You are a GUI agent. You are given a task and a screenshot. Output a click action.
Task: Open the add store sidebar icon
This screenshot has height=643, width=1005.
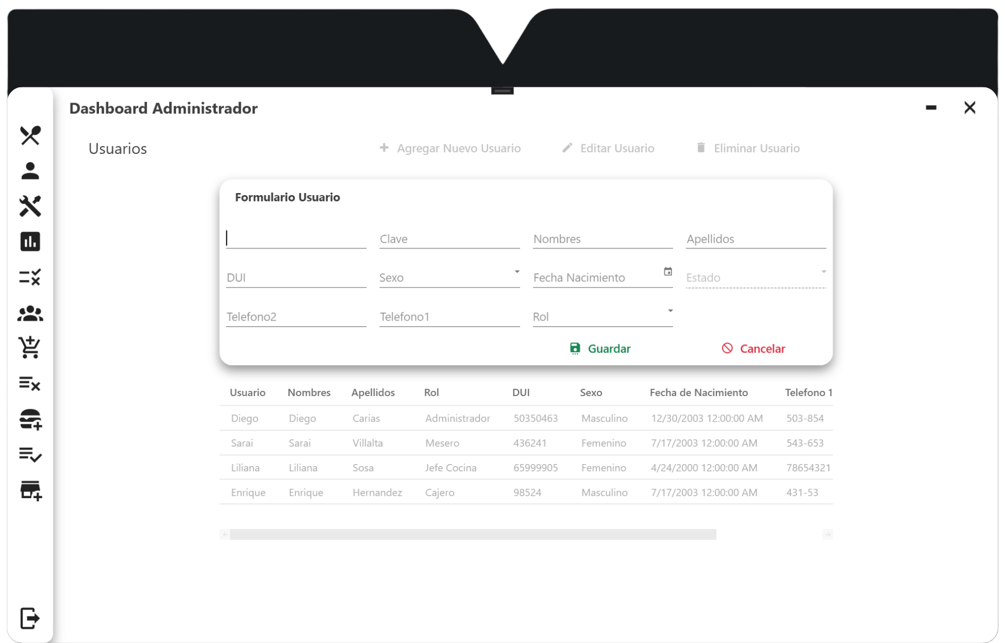coord(30,490)
